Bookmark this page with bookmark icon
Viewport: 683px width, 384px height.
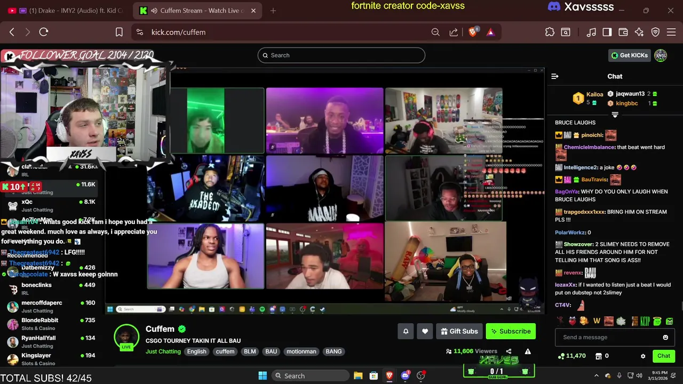(119, 32)
